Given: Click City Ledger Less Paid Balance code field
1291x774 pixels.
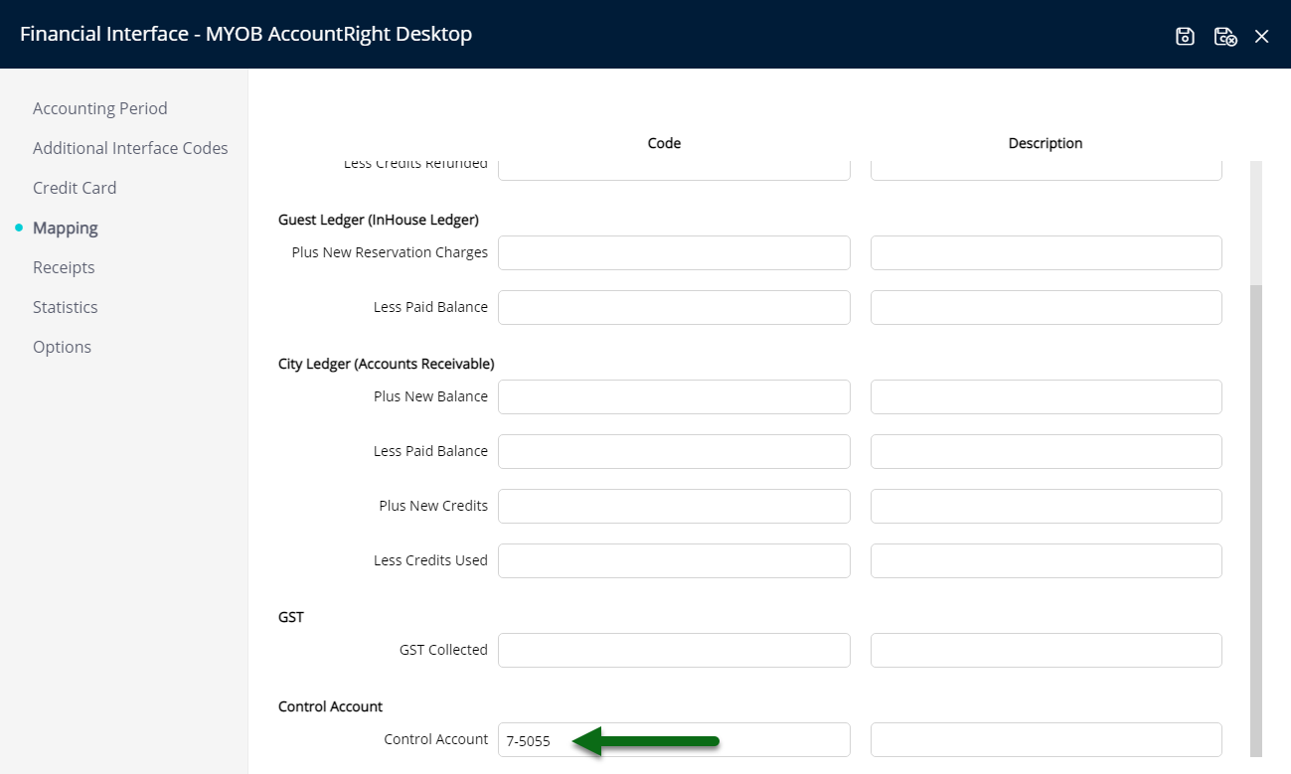Looking at the screenshot, I should pyautogui.click(x=674, y=451).
